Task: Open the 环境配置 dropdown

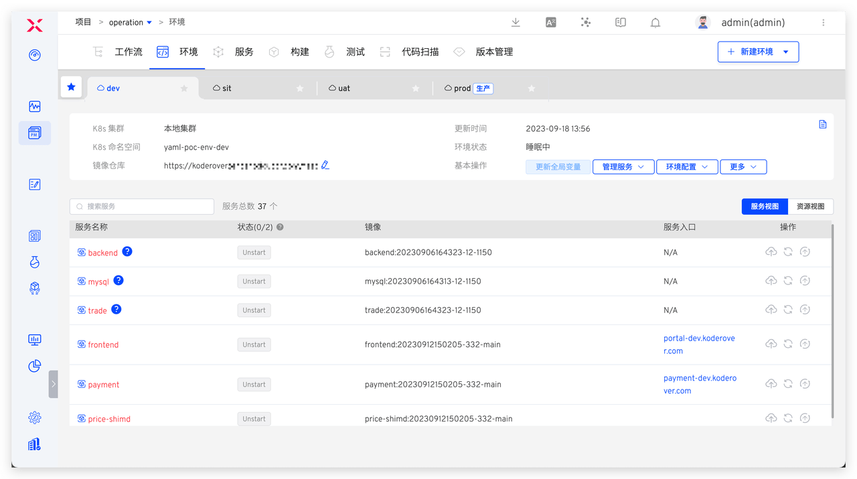Action: pyautogui.click(x=687, y=167)
